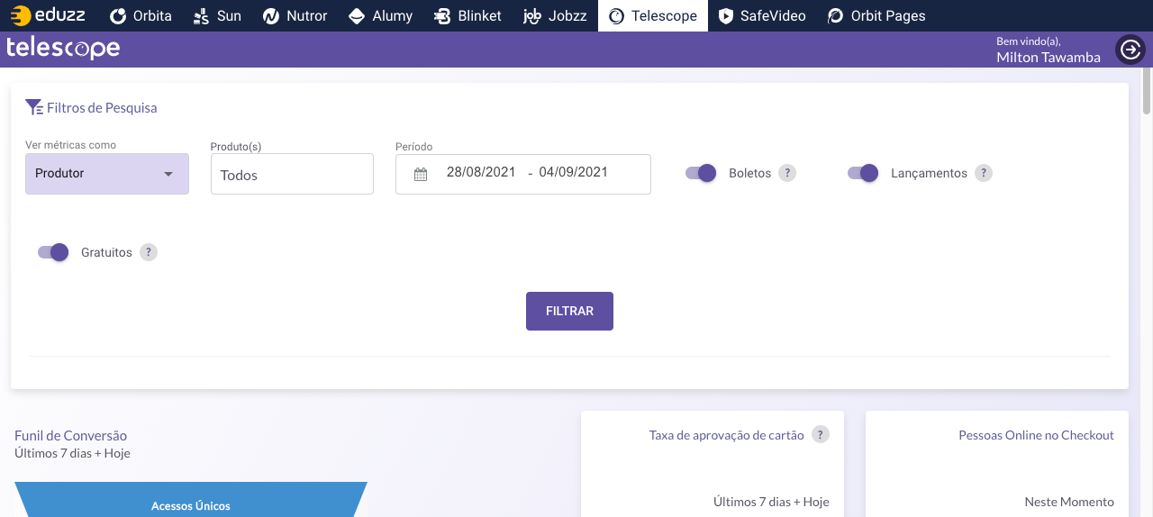This screenshot has height=517, width=1153.
Task: Click help icon beside Taxa de aprovação
Action: click(820, 435)
